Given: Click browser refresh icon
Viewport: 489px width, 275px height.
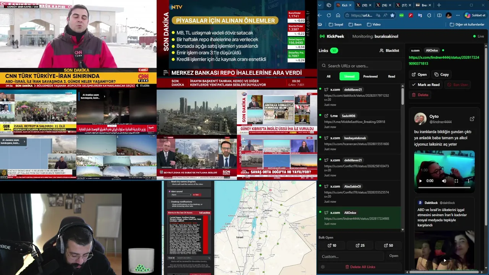Looking at the screenshot, I should (329, 15).
